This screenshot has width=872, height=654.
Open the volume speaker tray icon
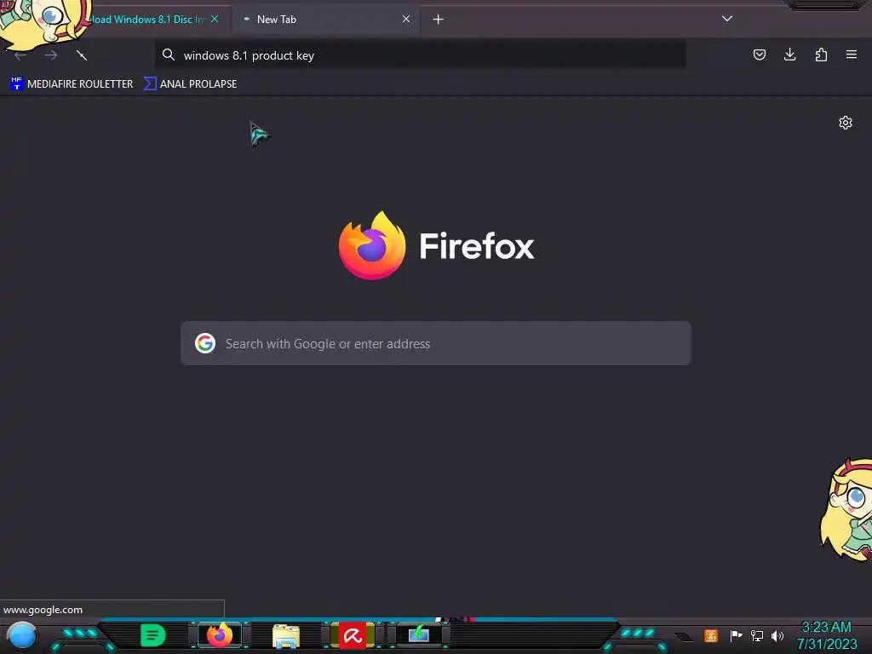pos(777,635)
